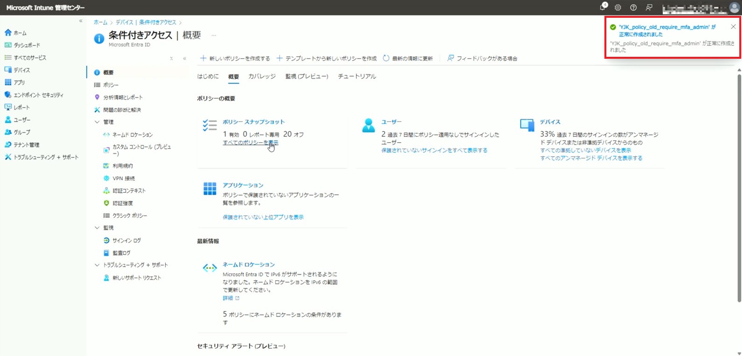Open the settings gear icon
Screen dimensions: 742x356
[x=618, y=7]
